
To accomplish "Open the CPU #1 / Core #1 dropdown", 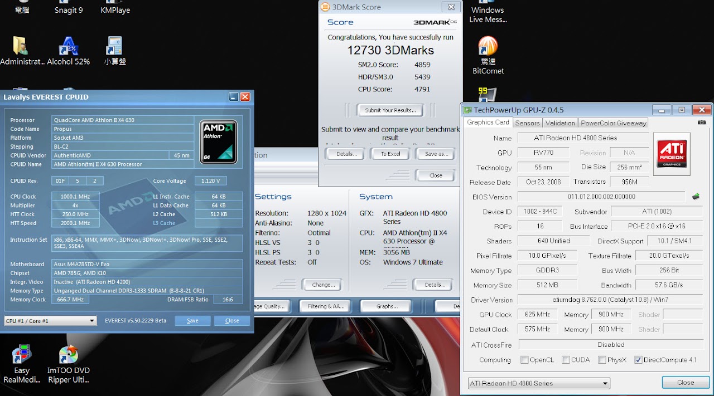I will 50,321.
